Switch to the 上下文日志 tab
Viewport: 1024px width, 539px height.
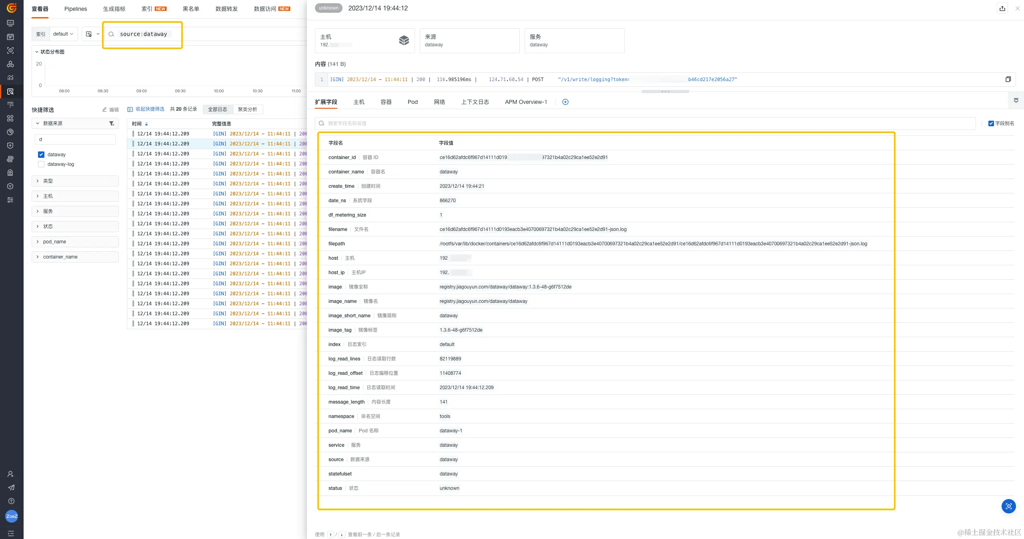[475, 102]
